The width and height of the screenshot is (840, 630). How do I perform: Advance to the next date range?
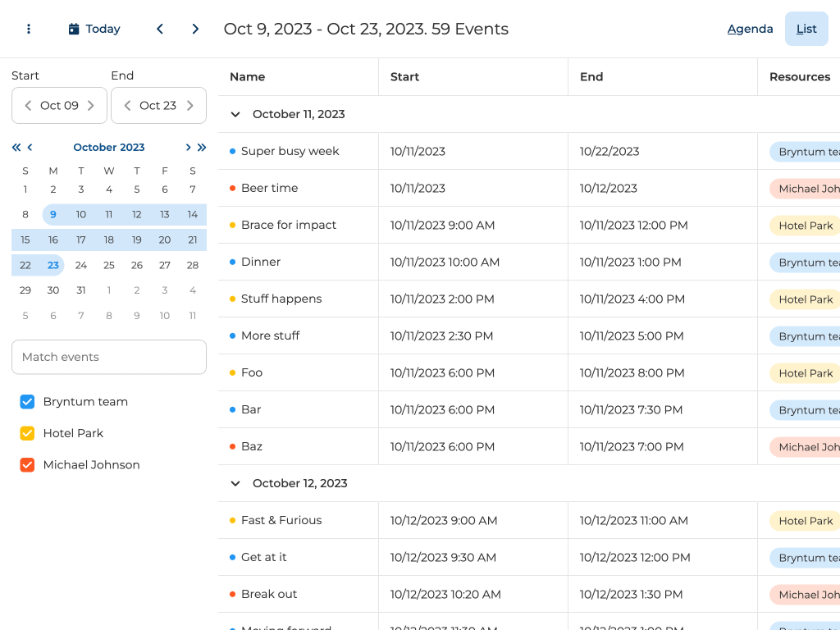coord(195,29)
